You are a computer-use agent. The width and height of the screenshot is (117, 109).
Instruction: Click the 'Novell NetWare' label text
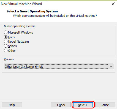(x=18, y=42)
